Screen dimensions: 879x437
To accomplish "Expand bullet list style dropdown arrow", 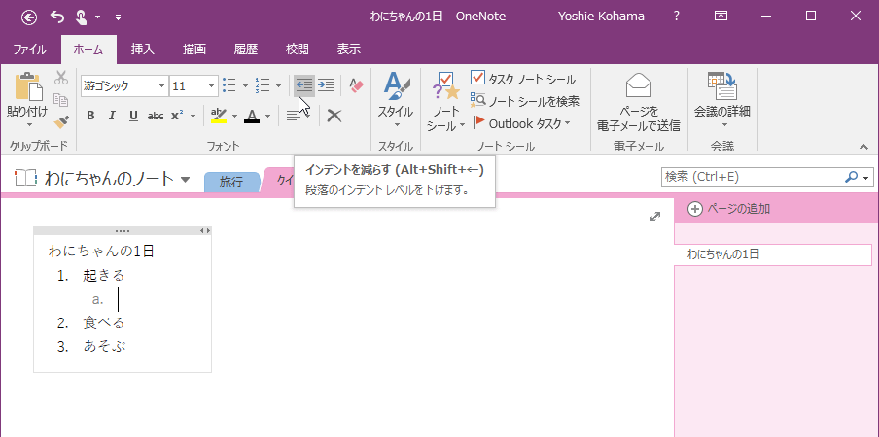I will tap(245, 85).
